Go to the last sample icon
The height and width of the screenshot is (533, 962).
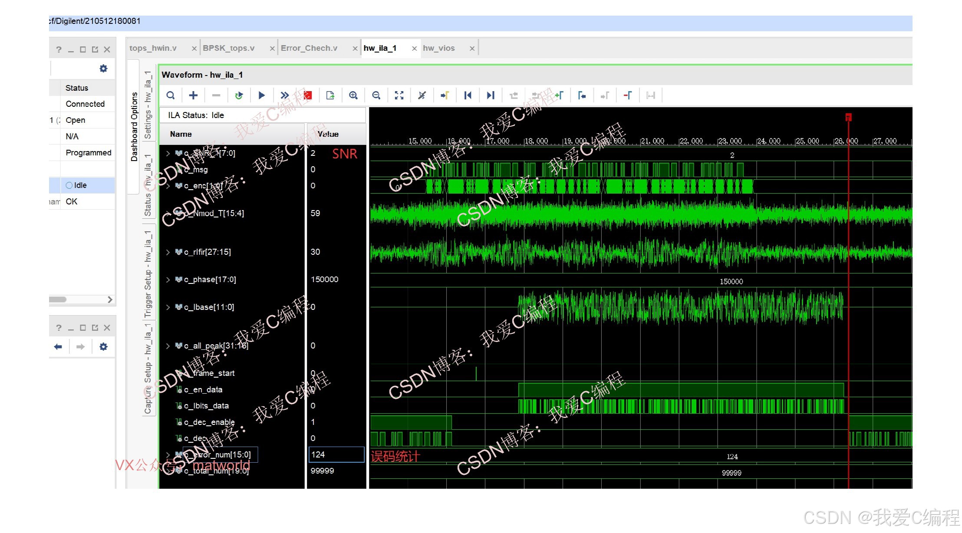pyautogui.click(x=491, y=95)
